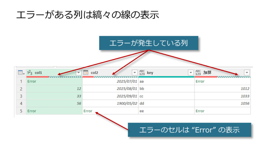The image size is (266, 150).
Task: Click the red error segment under col1 header
Action: pyautogui.click(x=37, y=77)
